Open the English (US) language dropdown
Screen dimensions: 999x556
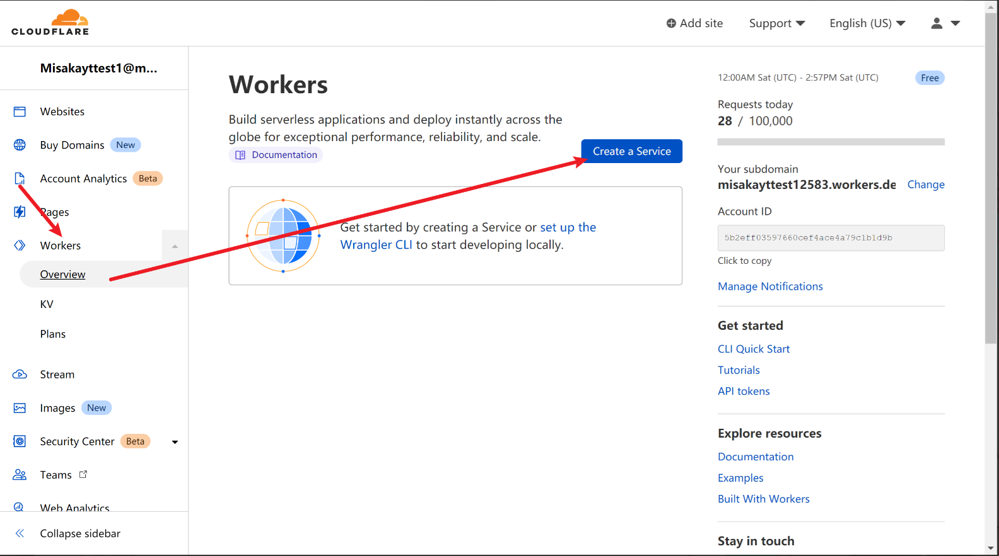tap(867, 23)
